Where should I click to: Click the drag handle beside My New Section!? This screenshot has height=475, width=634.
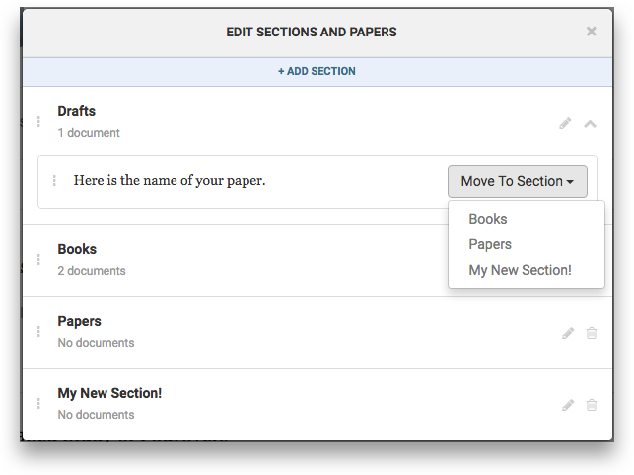[x=38, y=403]
